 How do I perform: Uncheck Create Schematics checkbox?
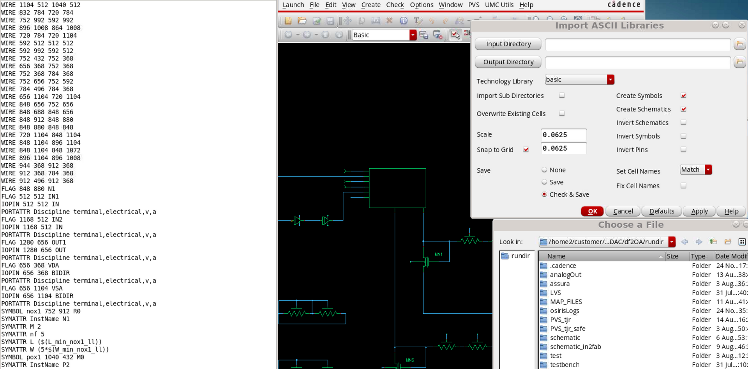tap(683, 109)
